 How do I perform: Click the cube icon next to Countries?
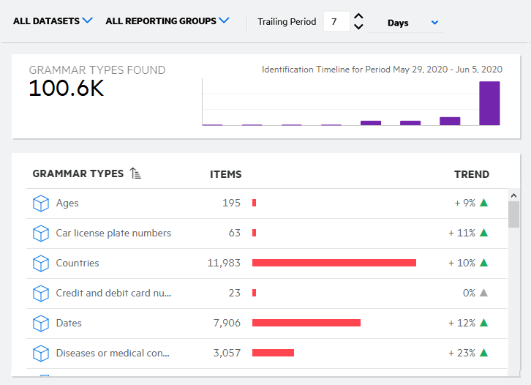click(41, 263)
